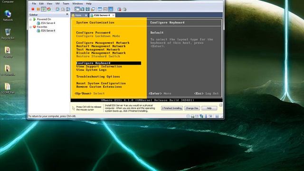
Task: Open the Help menu
Action: tap(89, 3)
